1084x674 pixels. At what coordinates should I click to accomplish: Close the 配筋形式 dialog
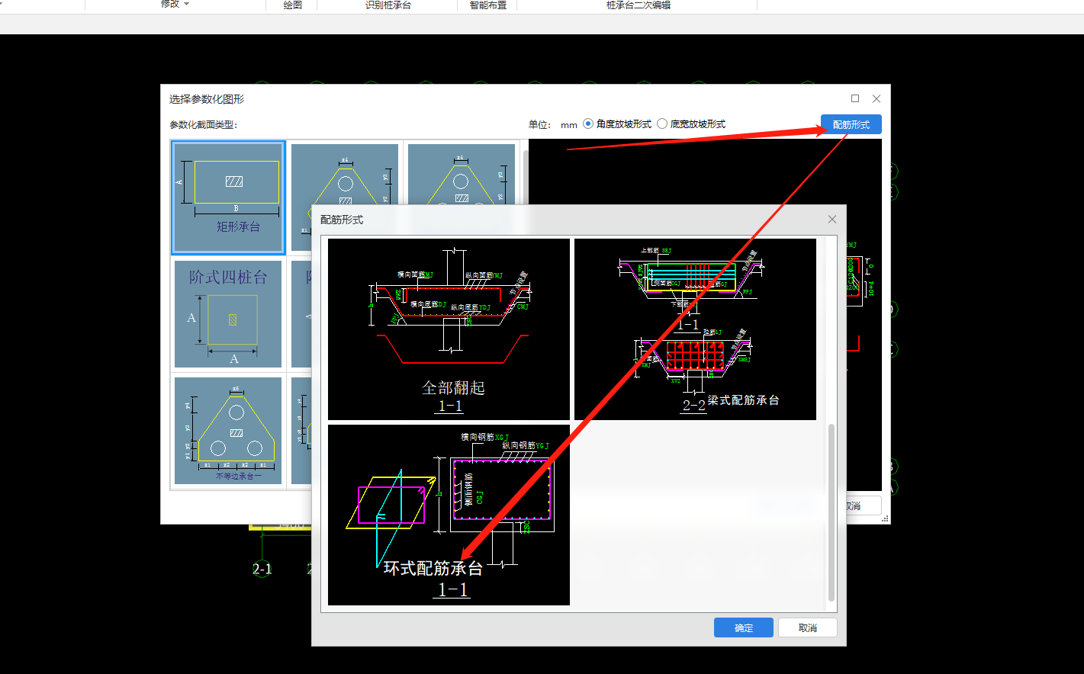pyautogui.click(x=831, y=220)
